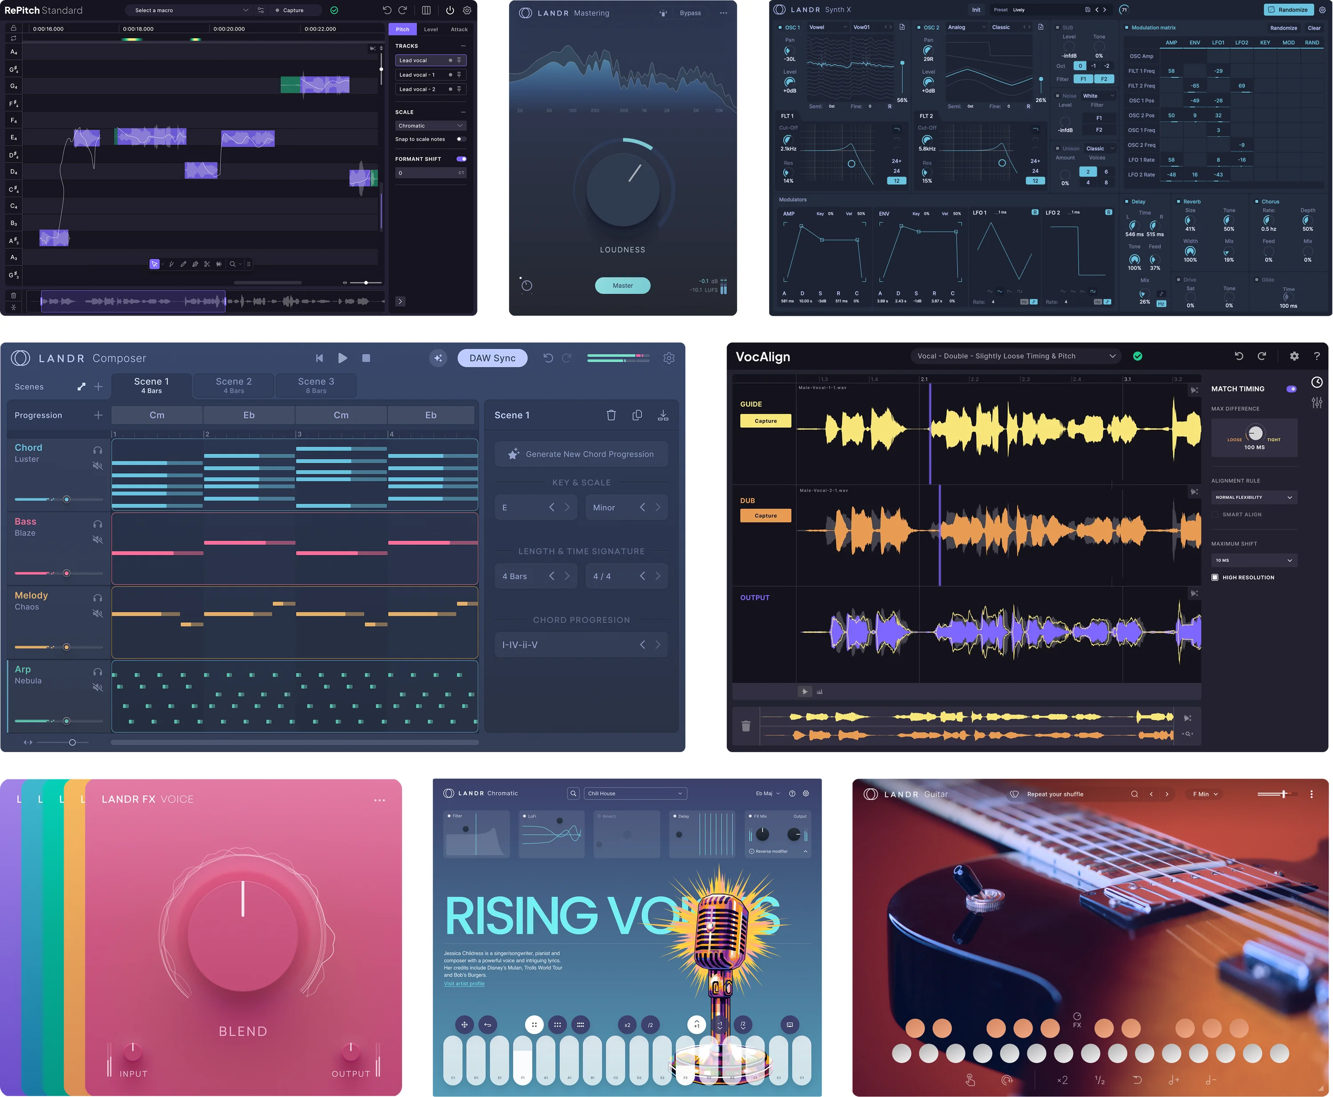This screenshot has height=1097, width=1333.
Task: Add a chord using the Progression plus icon
Action: pyautogui.click(x=99, y=415)
